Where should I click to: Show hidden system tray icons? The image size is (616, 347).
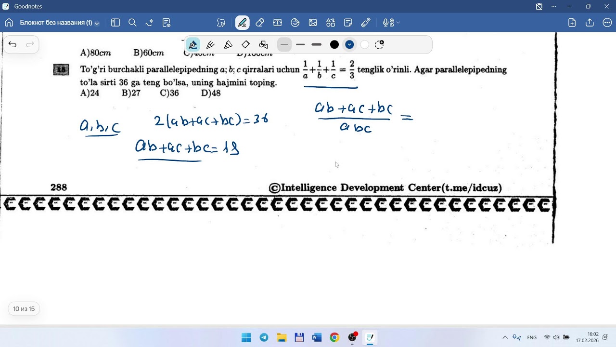point(505,337)
